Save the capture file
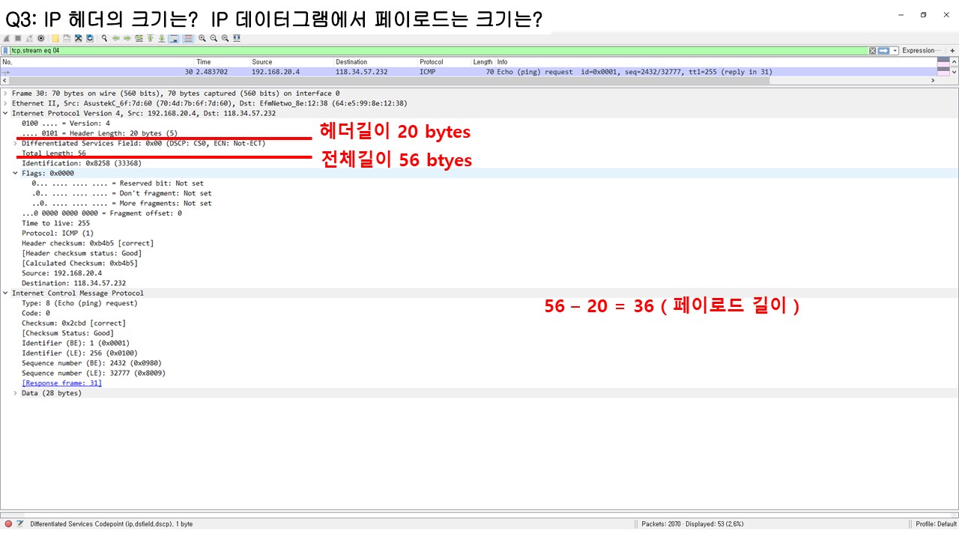This screenshot has width=959, height=539. pos(67,38)
